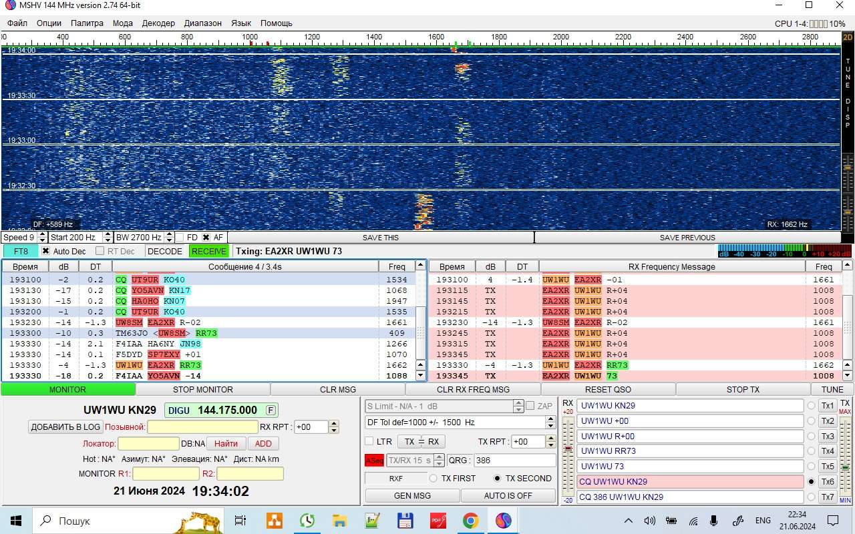
Task: Select the TX SECOND radio button
Action: (497, 479)
